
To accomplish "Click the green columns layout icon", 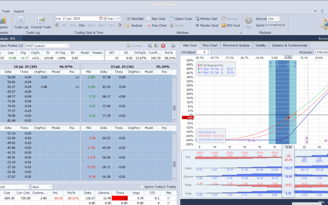I will [156, 46].
